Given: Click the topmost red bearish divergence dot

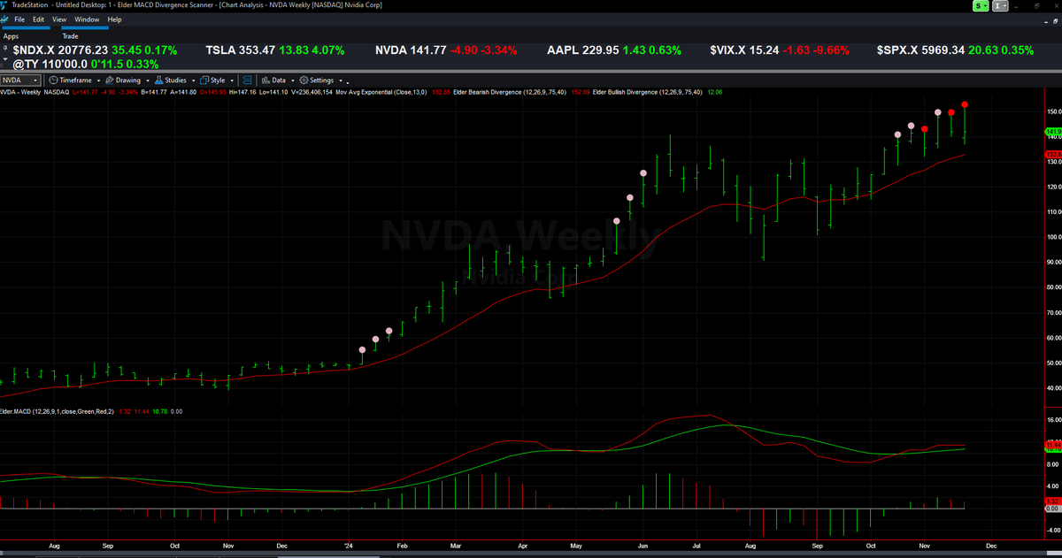Looking at the screenshot, I should pyautogui.click(x=965, y=105).
